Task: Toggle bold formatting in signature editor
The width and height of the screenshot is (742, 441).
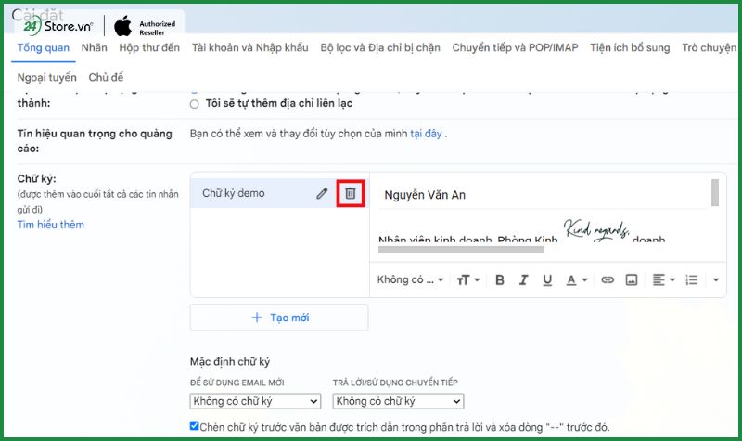Action: pos(499,280)
